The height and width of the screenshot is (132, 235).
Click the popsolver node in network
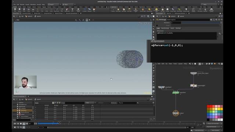[x=176, y=92]
